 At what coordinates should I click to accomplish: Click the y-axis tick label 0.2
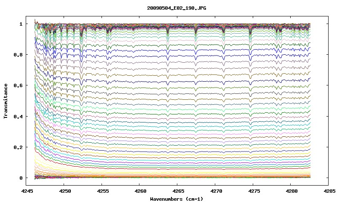pyautogui.click(x=18, y=147)
